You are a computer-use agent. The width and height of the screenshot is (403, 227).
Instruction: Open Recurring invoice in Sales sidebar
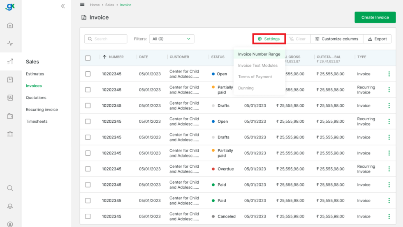(42, 110)
